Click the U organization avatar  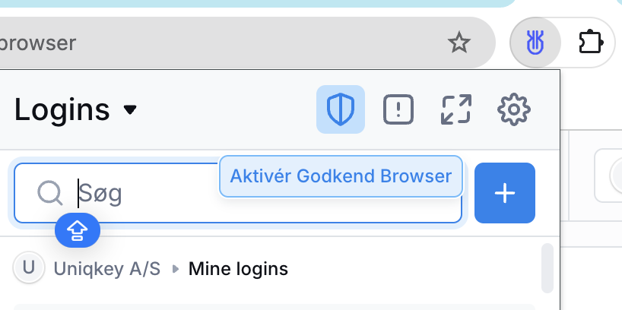click(29, 267)
